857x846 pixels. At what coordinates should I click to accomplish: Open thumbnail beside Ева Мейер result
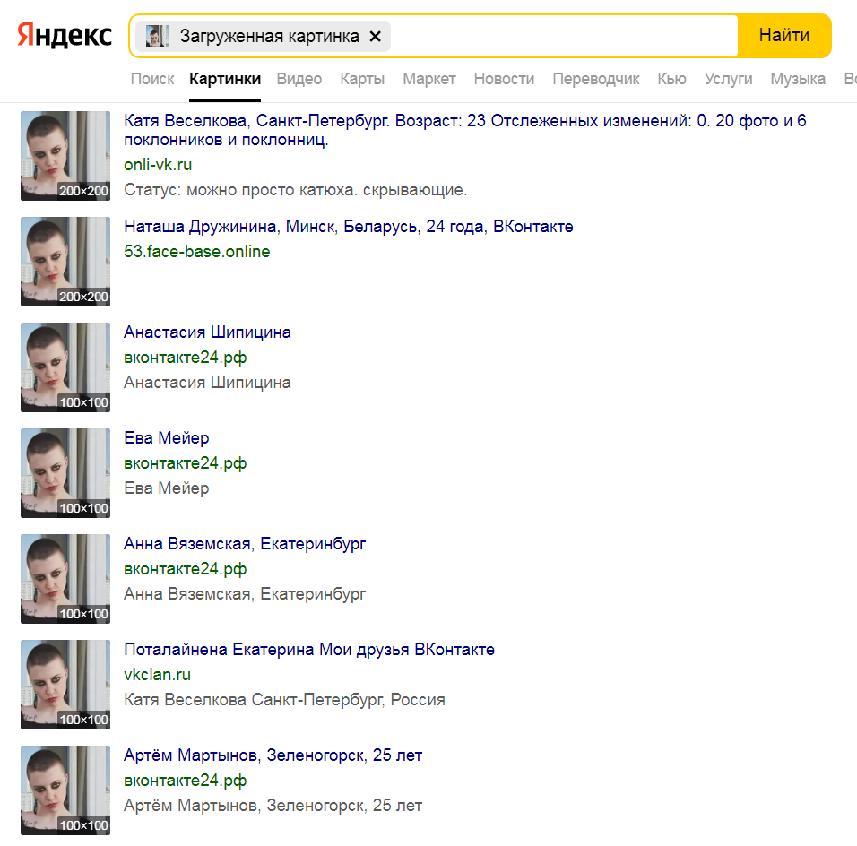pyautogui.click(x=65, y=473)
